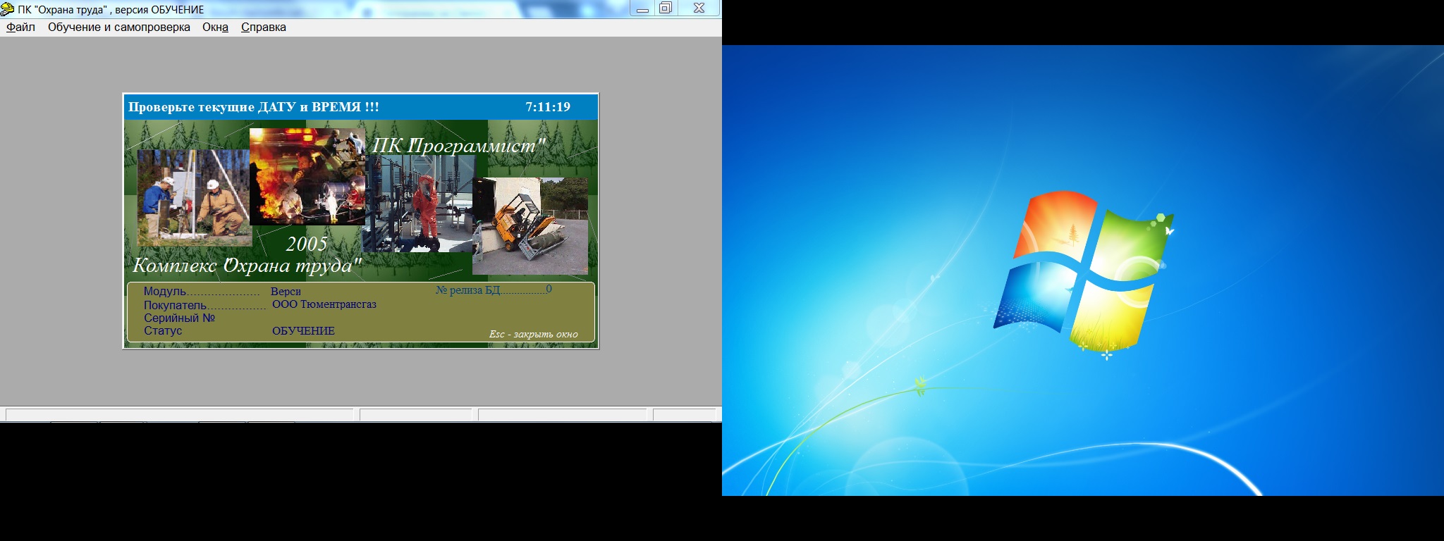Image resolution: width=1444 pixels, height=541 pixels.
Task: Click the Esc - закрыть окно hint
Action: 533,334
